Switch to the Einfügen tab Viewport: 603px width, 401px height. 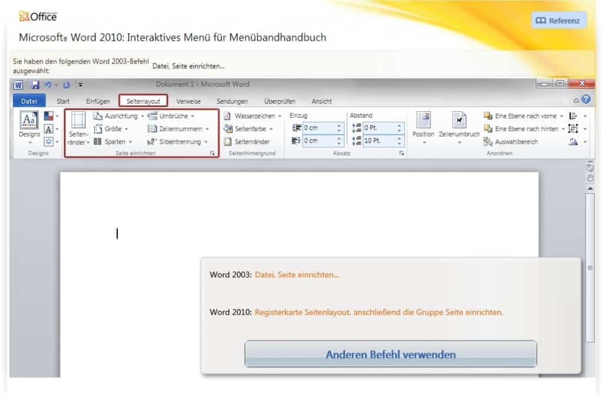98,101
